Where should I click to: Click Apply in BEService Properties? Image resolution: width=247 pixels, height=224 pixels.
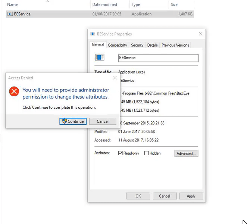[191, 196]
